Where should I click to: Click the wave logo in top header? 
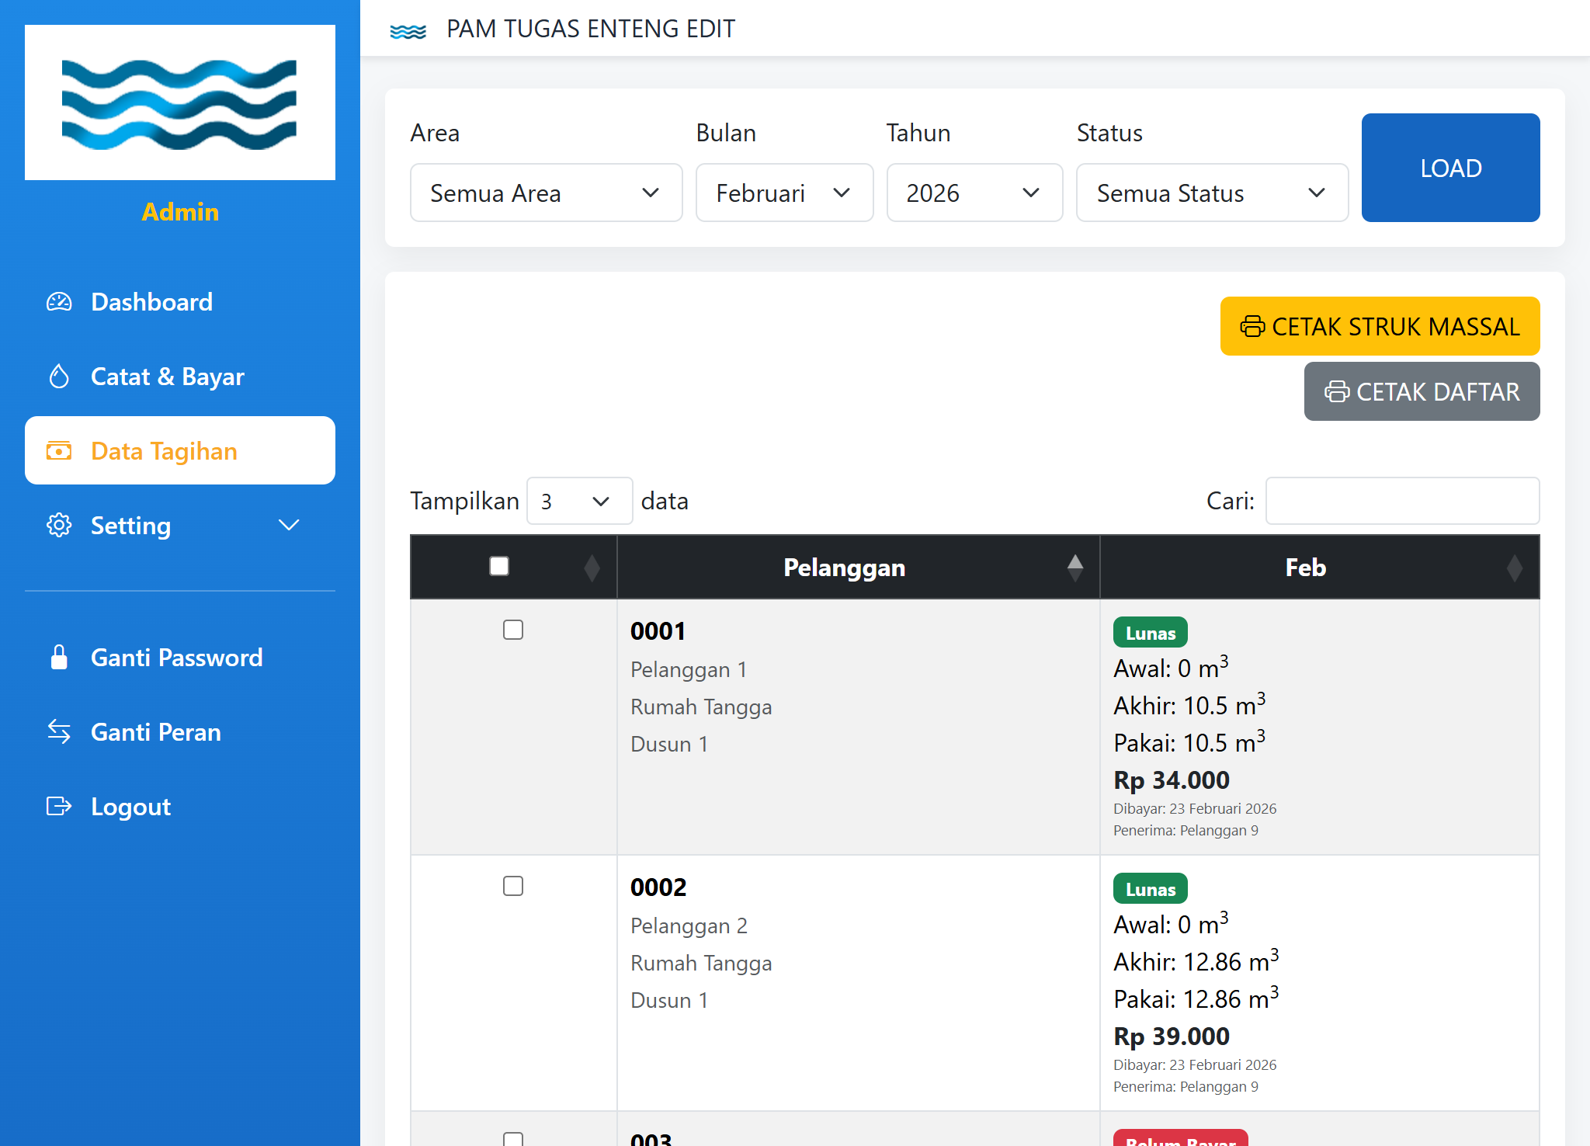[x=408, y=30]
